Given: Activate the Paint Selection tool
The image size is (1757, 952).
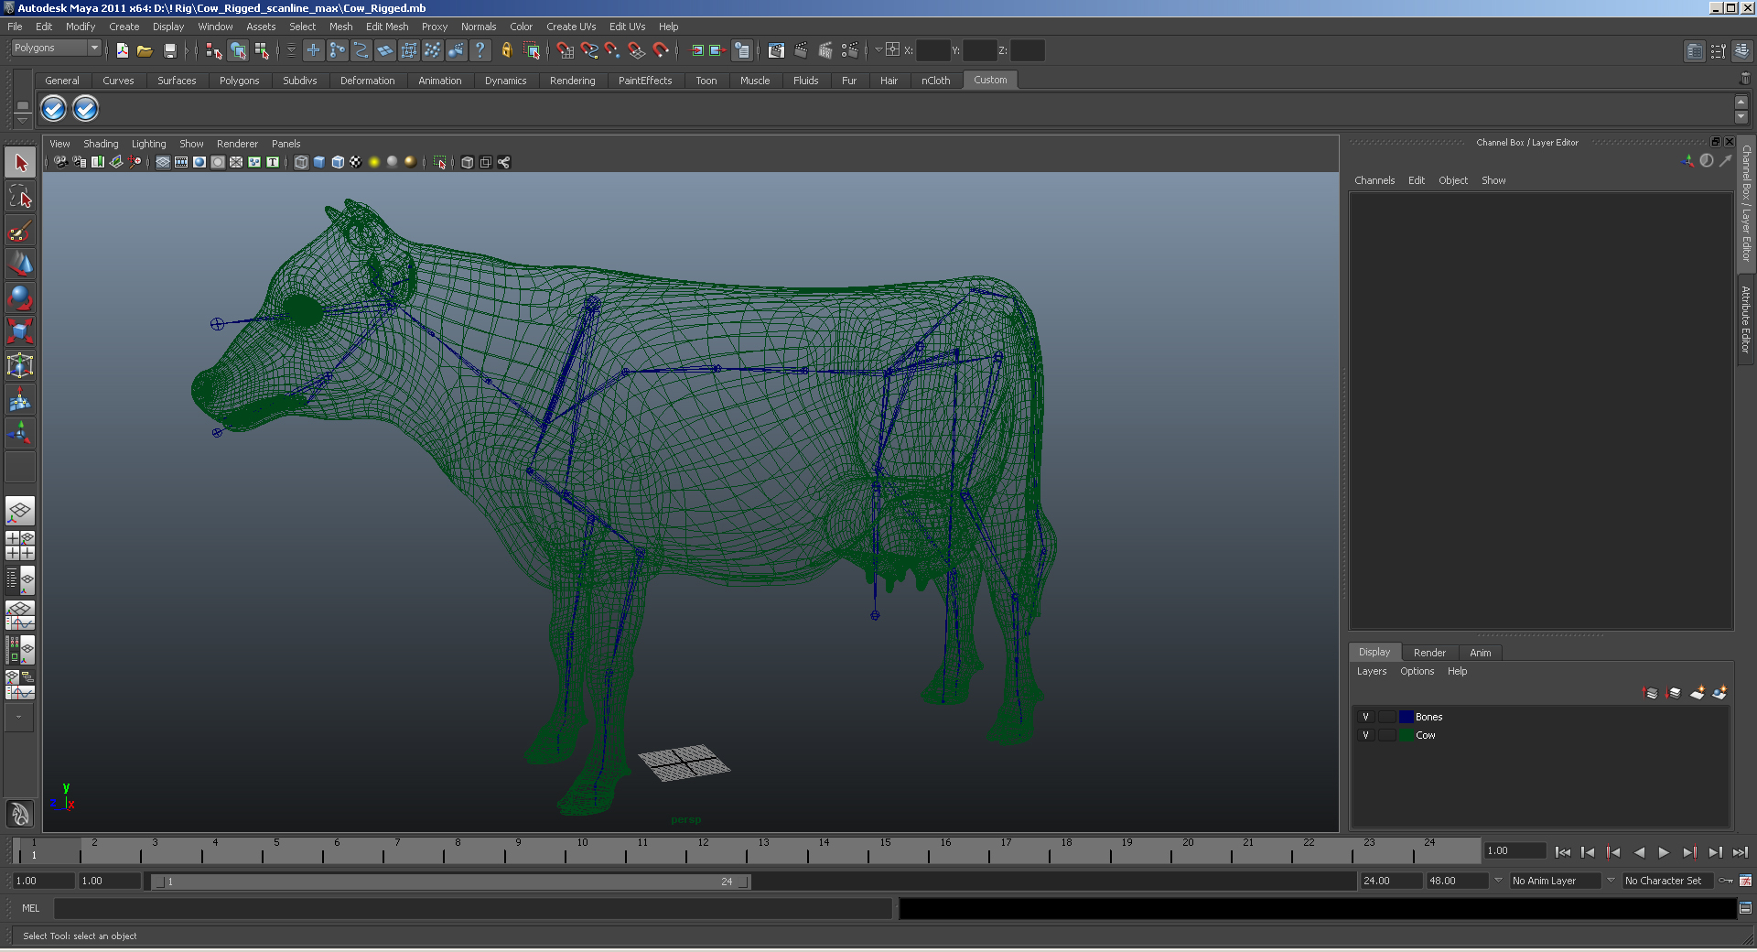Looking at the screenshot, I should coord(19,230).
